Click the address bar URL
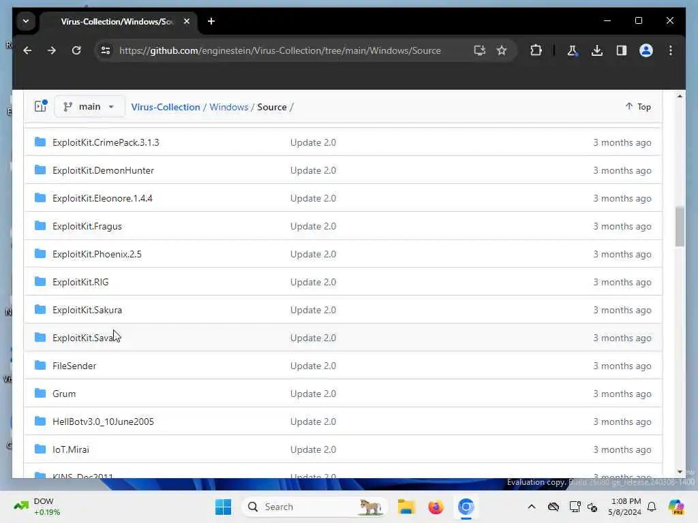The image size is (698, 523). click(x=279, y=50)
